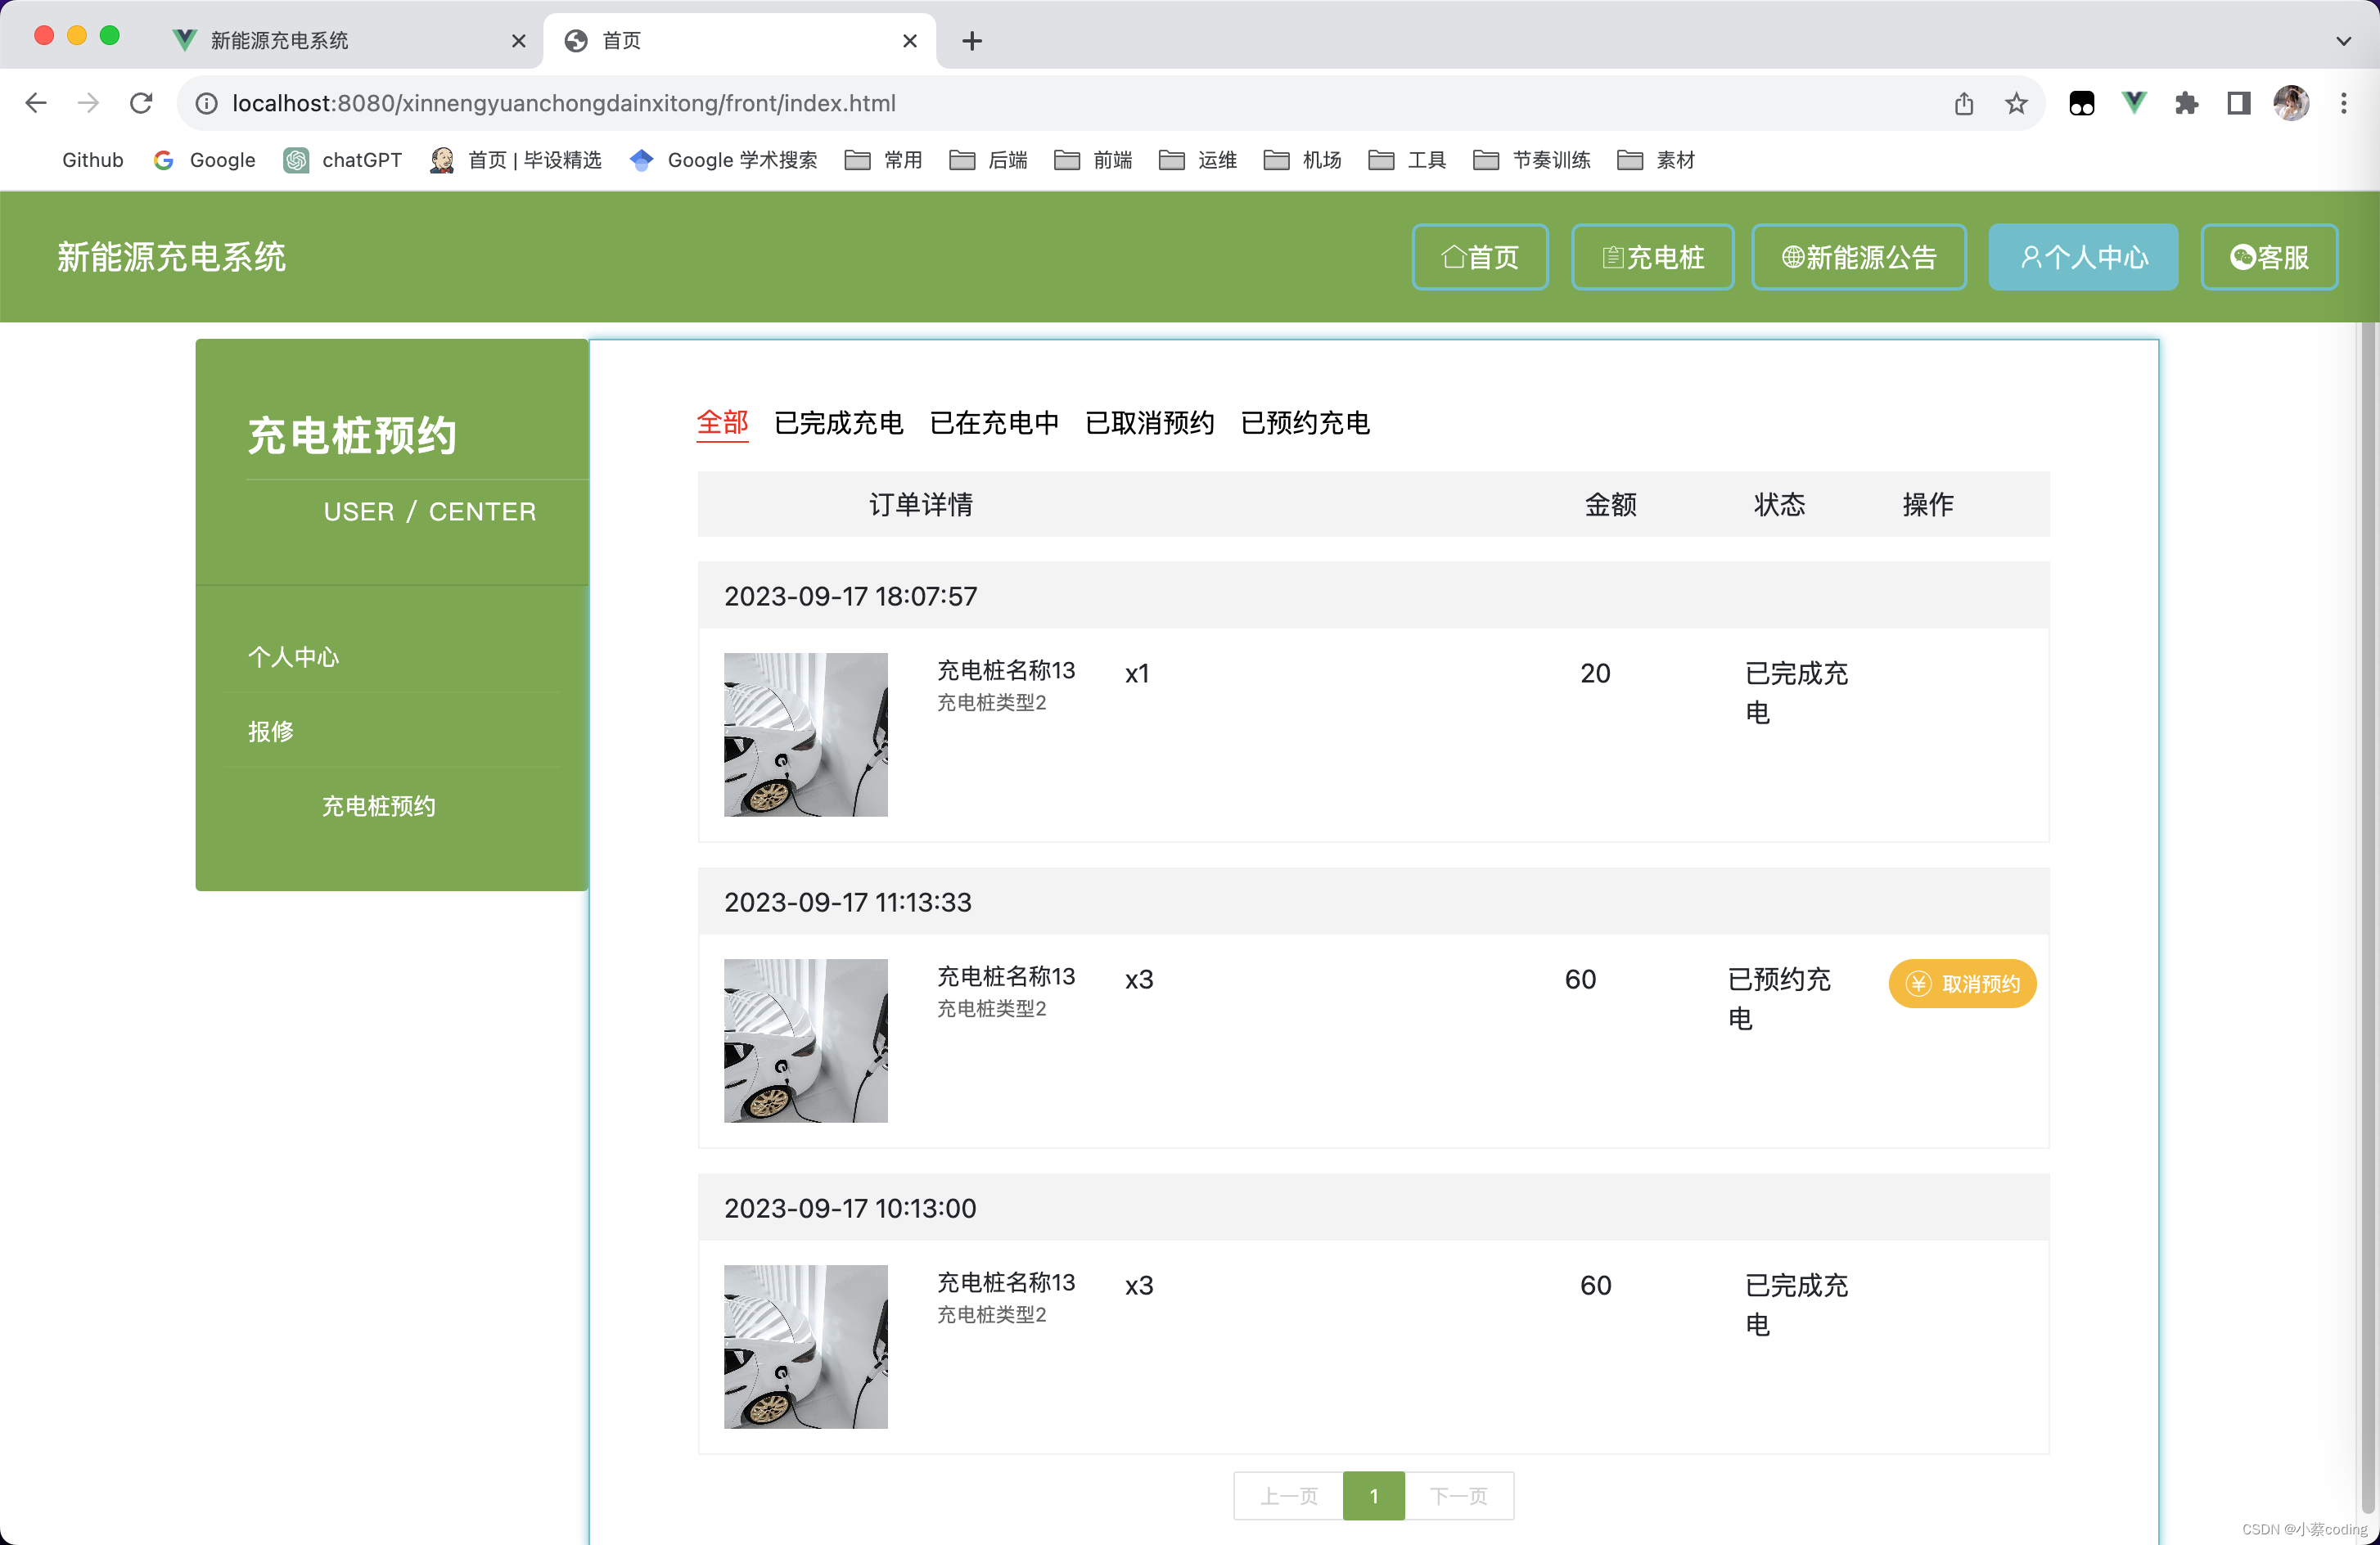2380x1545 pixels.
Task: Open thumbnail of the 10:13:00 order
Action: [805, 1346]
